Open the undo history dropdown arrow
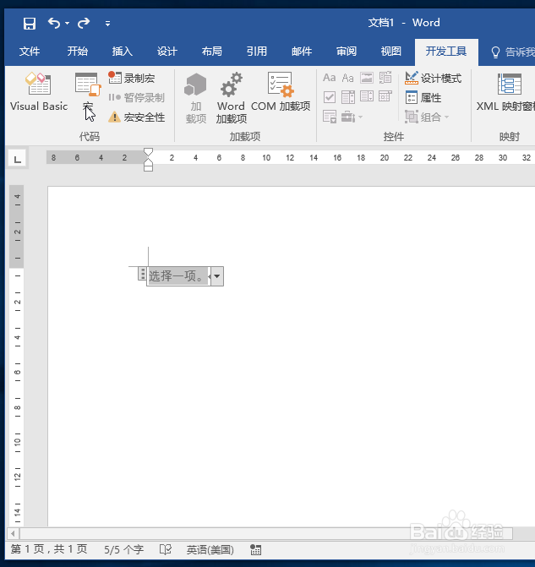535x567 pixels. point(68,23)
